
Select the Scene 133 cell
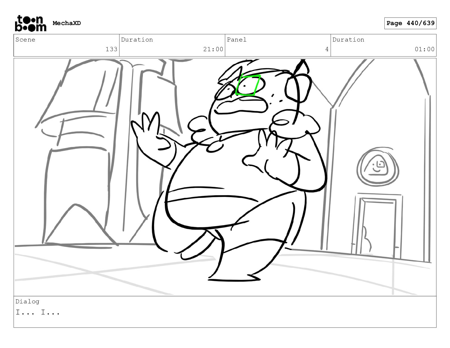coord(66,45)
